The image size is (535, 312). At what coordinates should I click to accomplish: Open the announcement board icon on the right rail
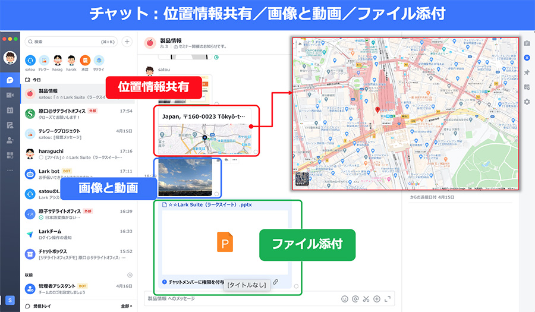pyautogui.click(x=527, y=43)
